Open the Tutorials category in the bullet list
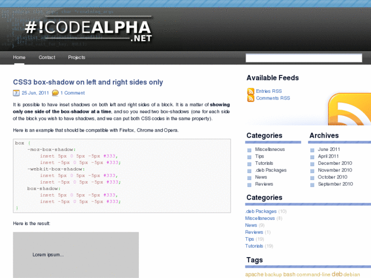Screen dimensions: 371x278 264,163
